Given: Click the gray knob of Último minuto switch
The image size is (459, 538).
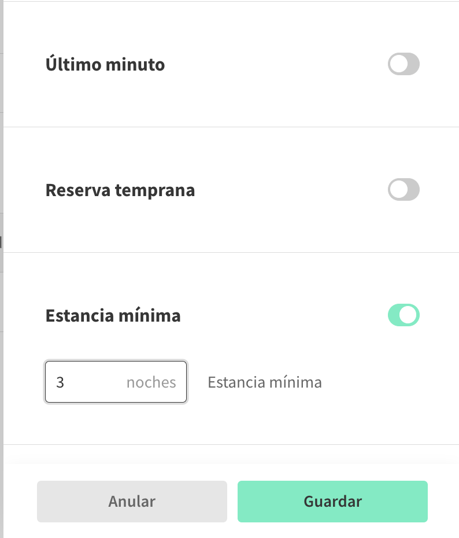Looking at the screenshot, I should (x=398, y=64).
